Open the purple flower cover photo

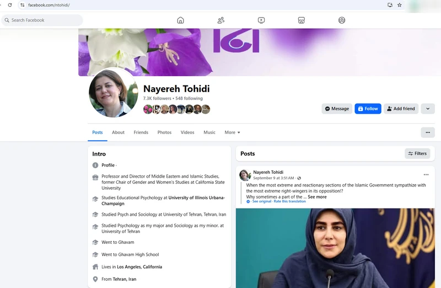tap(260, 52)
